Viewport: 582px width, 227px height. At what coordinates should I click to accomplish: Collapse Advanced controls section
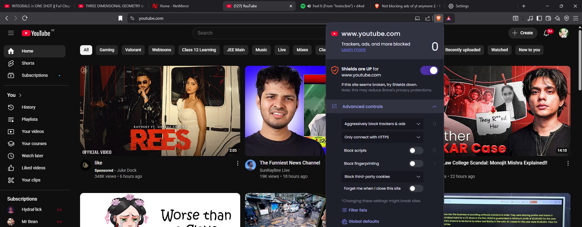[385, 107]
